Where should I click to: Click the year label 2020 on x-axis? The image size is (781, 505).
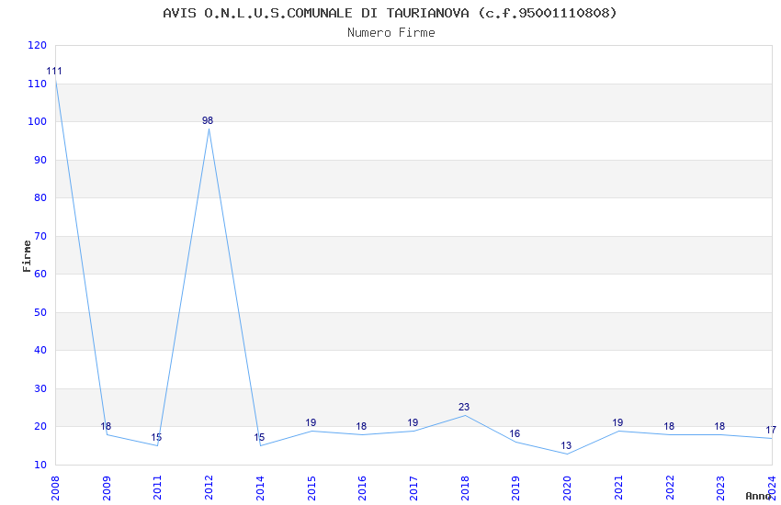point(567,488)
